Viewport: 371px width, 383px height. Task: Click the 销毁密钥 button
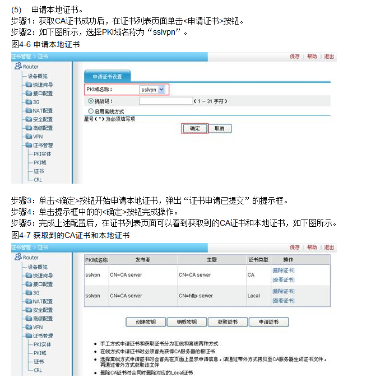coord(187,322)
